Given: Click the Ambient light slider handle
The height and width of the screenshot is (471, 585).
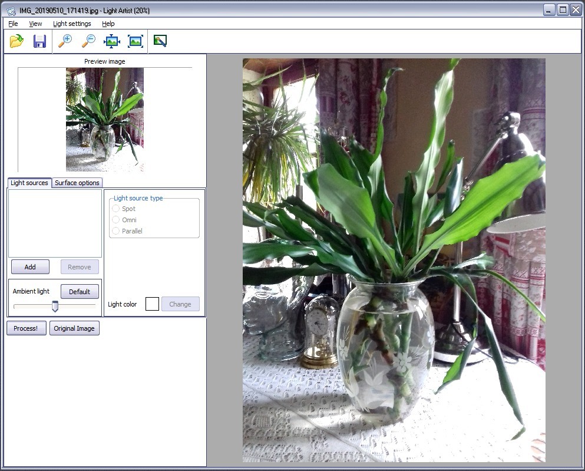Looking at the screenshot, I should 55,307.
